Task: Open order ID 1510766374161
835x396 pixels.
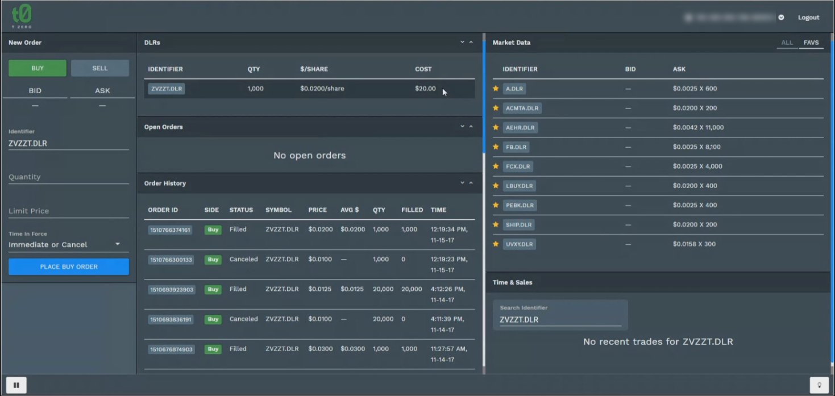Action: pyautogui.click(x=170, y=230)
